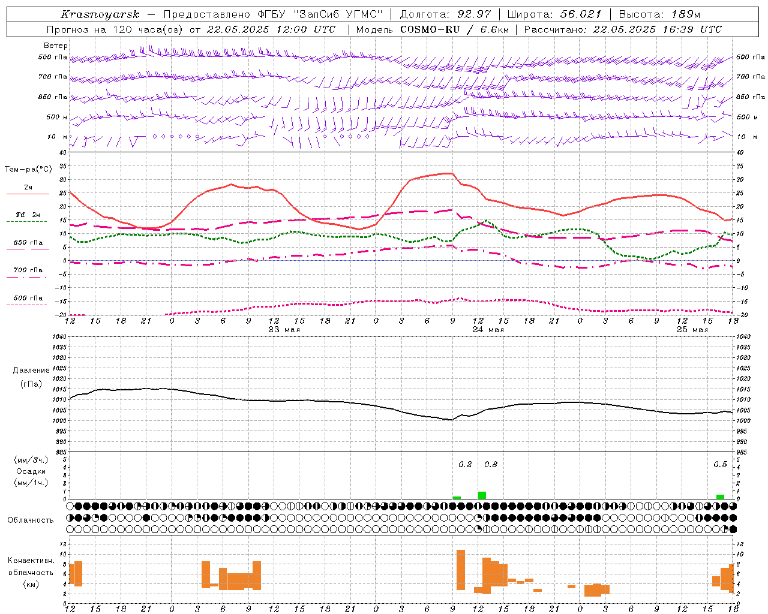768x614 pixels.
Task: Click the 'Конвективн.' convective cloud label
Action: click(x=31, y=561)
